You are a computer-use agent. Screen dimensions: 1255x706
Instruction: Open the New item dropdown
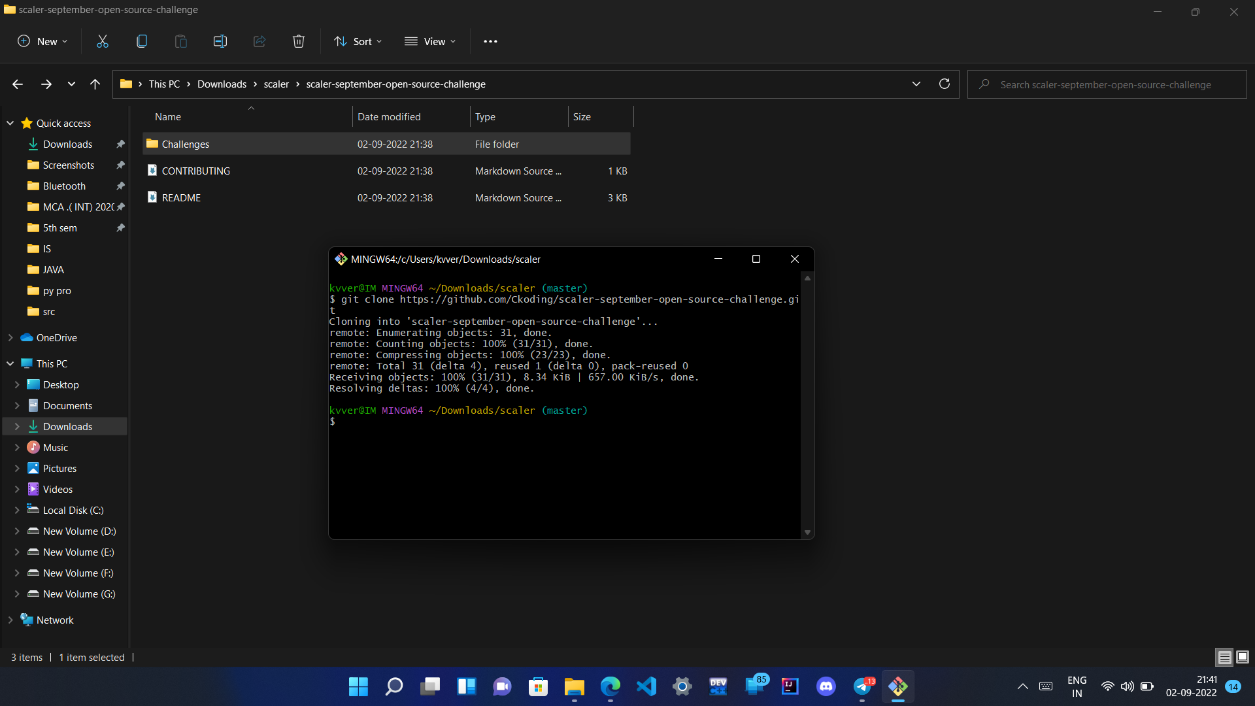point(42,41)
